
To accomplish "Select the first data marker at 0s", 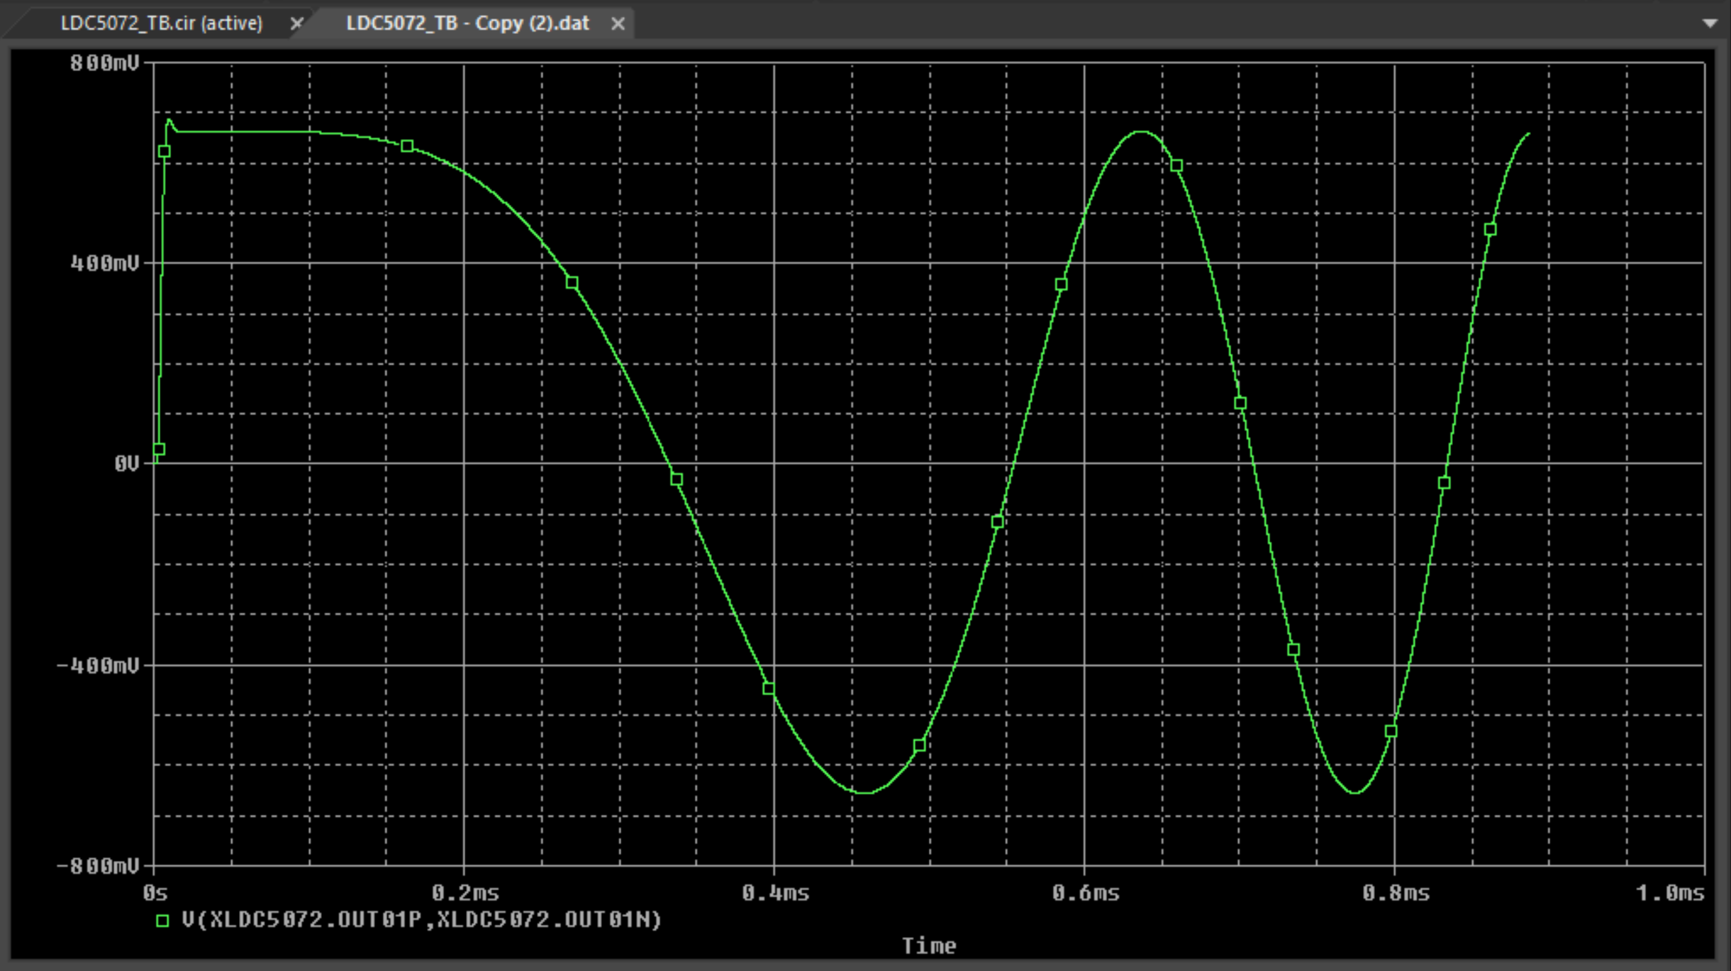I will click(160, 449).
